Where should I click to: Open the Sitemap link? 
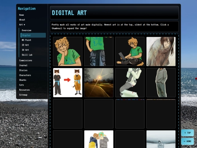(23, 95)
